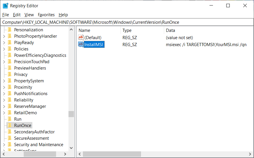Click tree pane scroll up arrow
This screenshot has height=158, width=254.
(71, 30)
